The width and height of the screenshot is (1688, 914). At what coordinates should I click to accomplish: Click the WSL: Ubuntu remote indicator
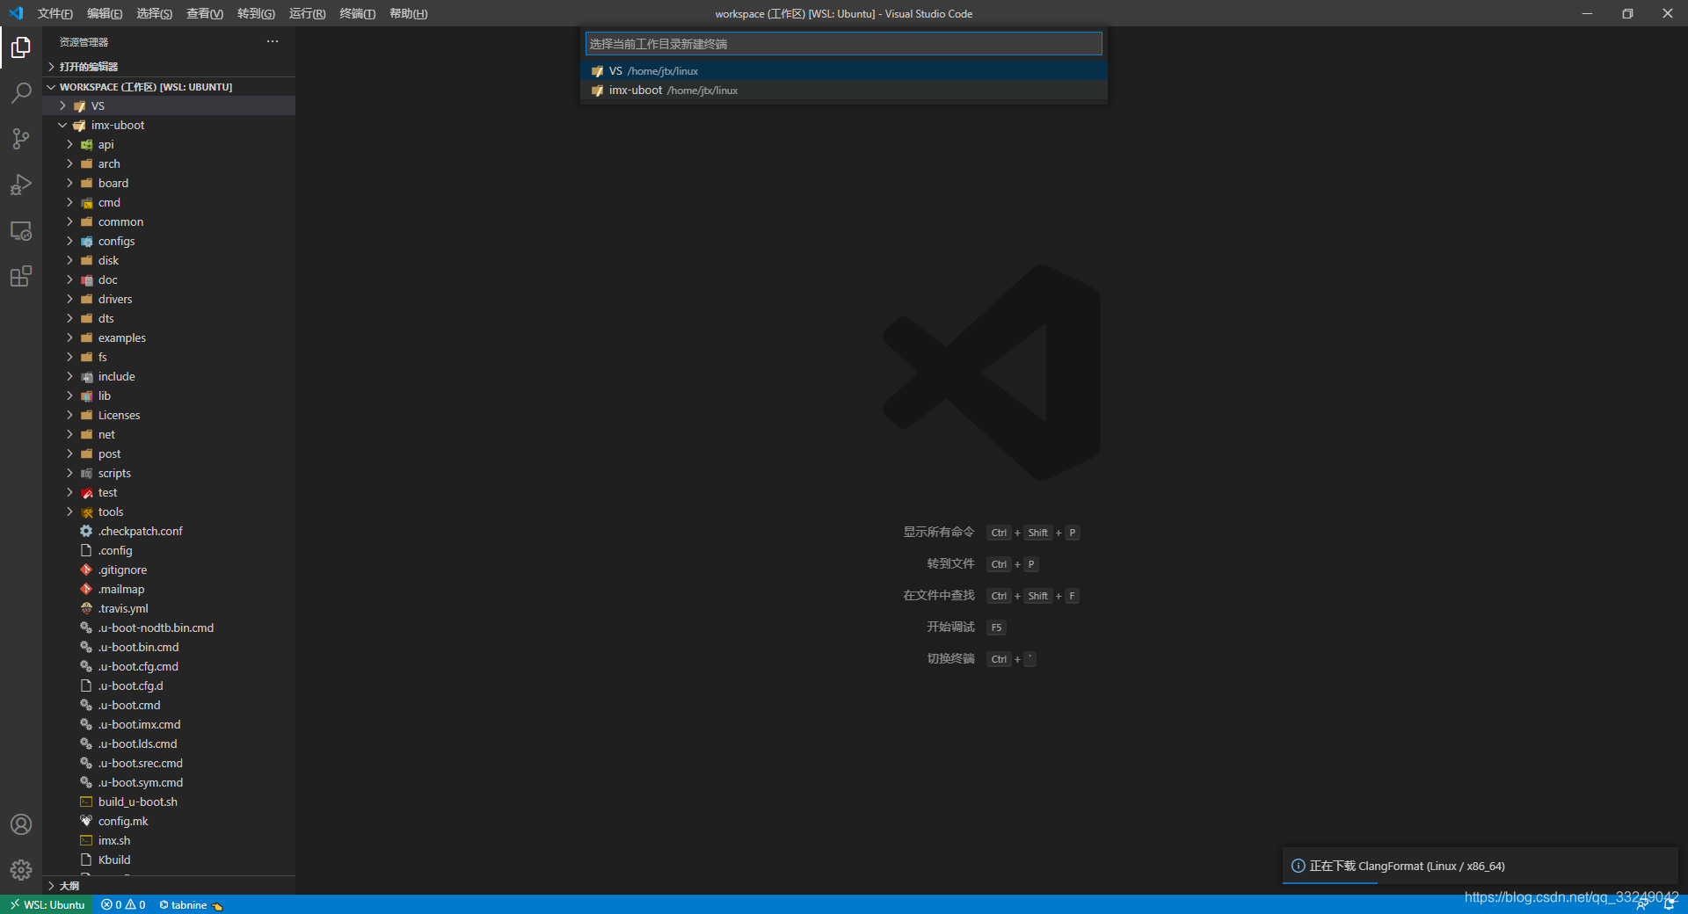(x=47, y=904)
